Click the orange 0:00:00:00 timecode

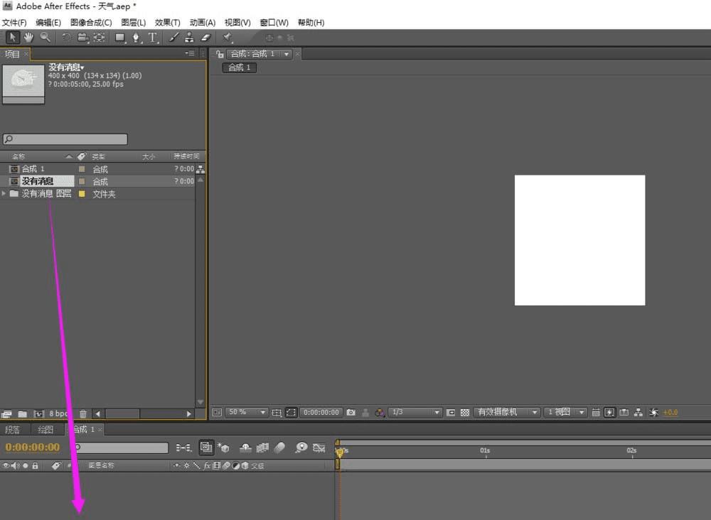(x=33, y=448)
